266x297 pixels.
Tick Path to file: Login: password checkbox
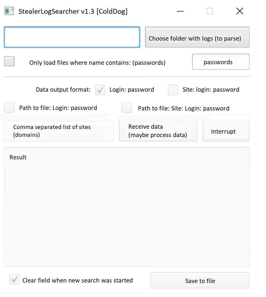pyautogui.click(x=9, y=108)
